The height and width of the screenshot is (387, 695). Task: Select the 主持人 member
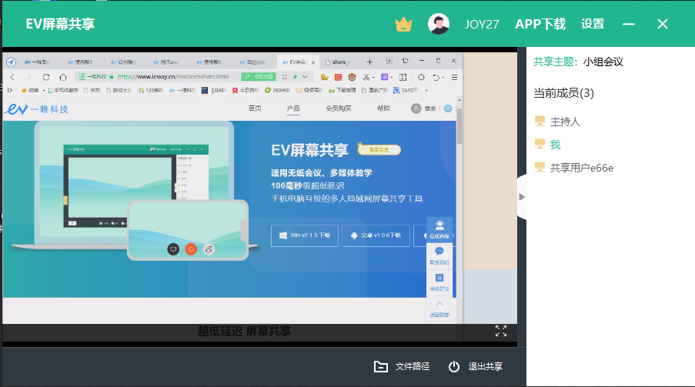pos(564,122)
